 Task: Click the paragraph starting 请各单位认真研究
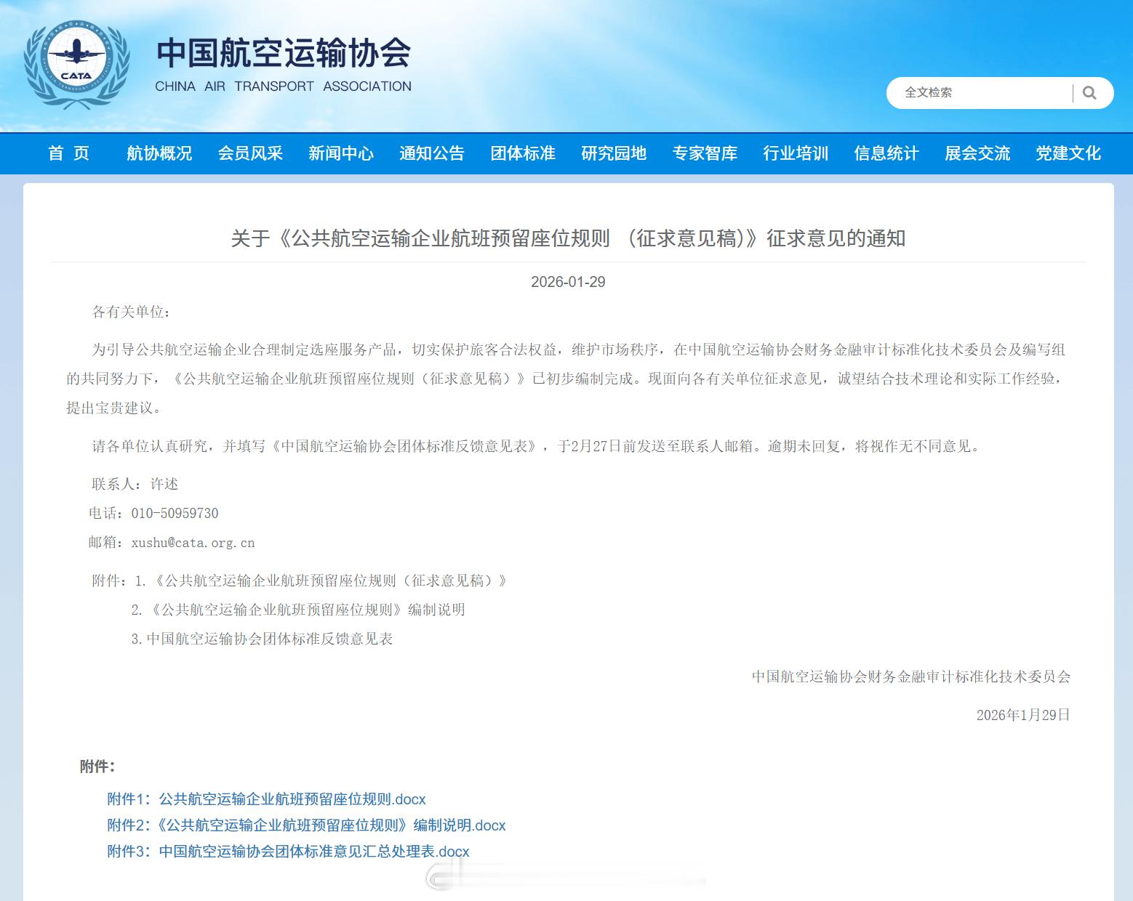tap(537, 446)
